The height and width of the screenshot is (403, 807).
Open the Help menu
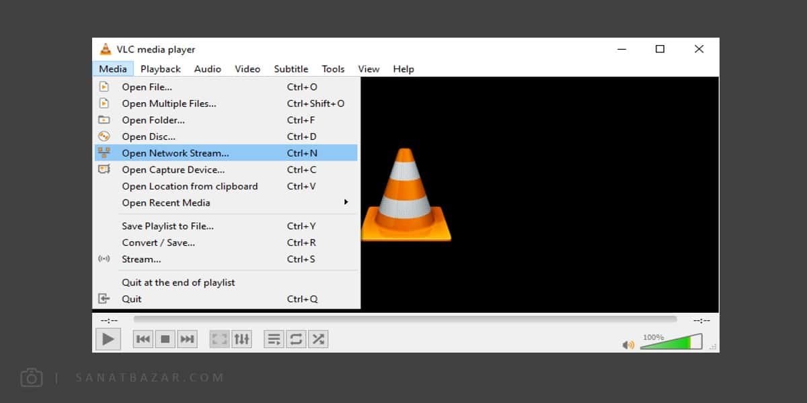(x=403, y=69)
